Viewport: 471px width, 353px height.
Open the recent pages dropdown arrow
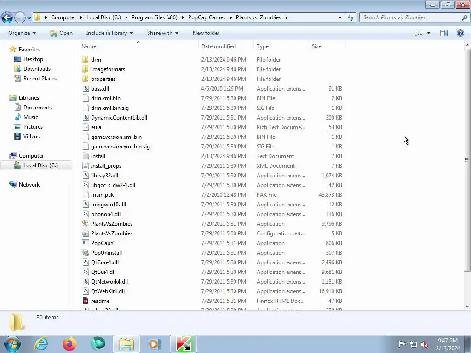[x=29, y=18]
